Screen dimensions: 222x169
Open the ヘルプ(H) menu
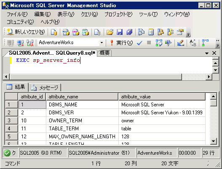click(x=50, y=22)
